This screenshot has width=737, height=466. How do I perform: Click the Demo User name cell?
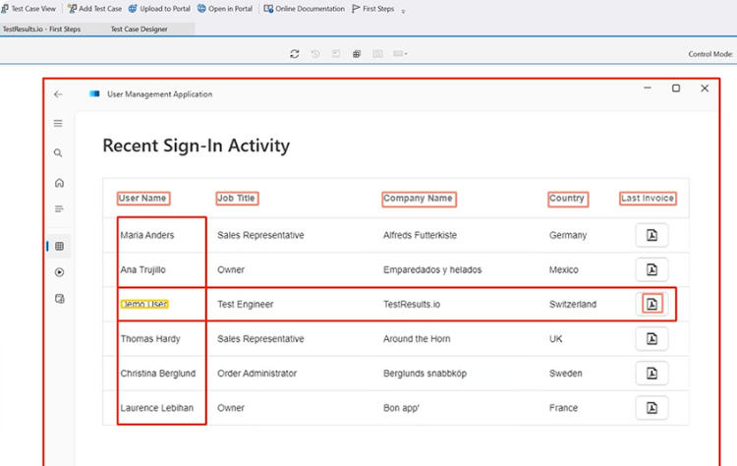[144, 304]
